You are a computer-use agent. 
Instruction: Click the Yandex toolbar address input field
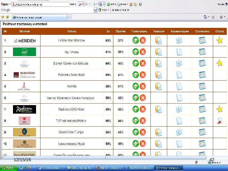pyautogui.click(x=41, y=4)
